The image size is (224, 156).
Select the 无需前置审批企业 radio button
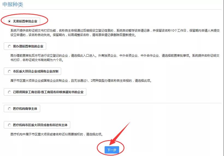click(10, 21)
